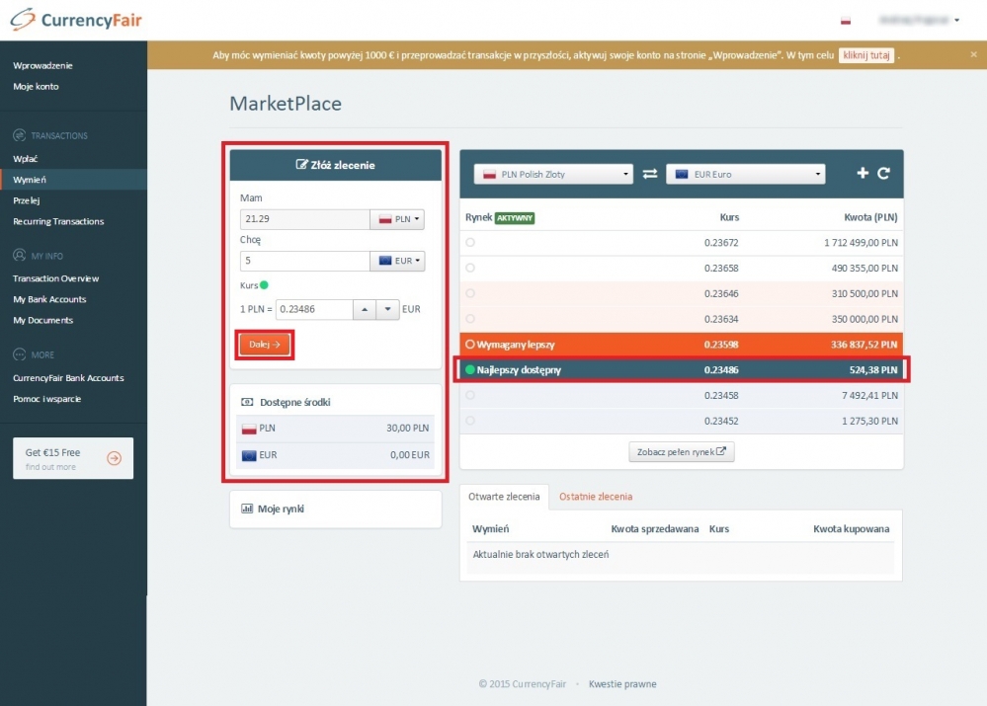Select the radio button for rate 0.23458
The height and width of the screenshot is (706, 987).
[470, 395]
